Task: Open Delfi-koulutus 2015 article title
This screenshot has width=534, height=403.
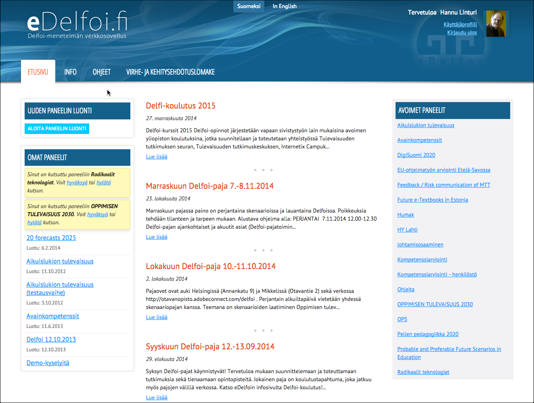Action: click(x=180, y=106)
